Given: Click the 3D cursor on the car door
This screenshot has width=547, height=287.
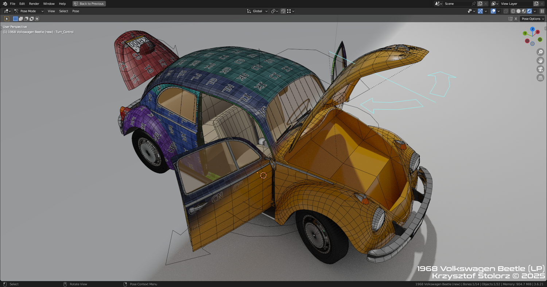Looking at the screenshot, I should 263,175.
